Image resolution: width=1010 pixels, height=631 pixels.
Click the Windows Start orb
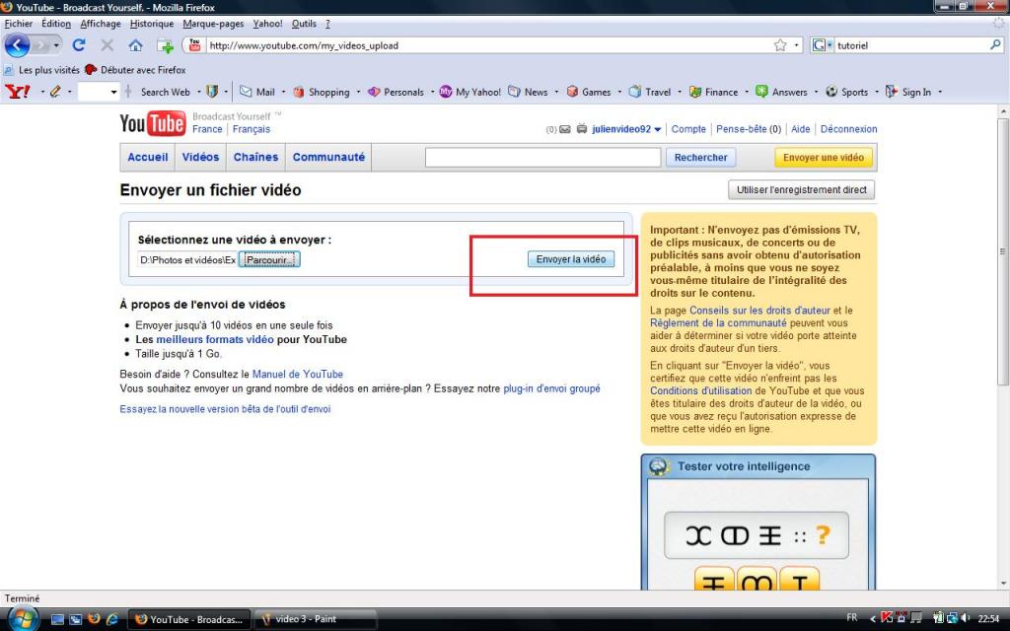pos(22,619)
